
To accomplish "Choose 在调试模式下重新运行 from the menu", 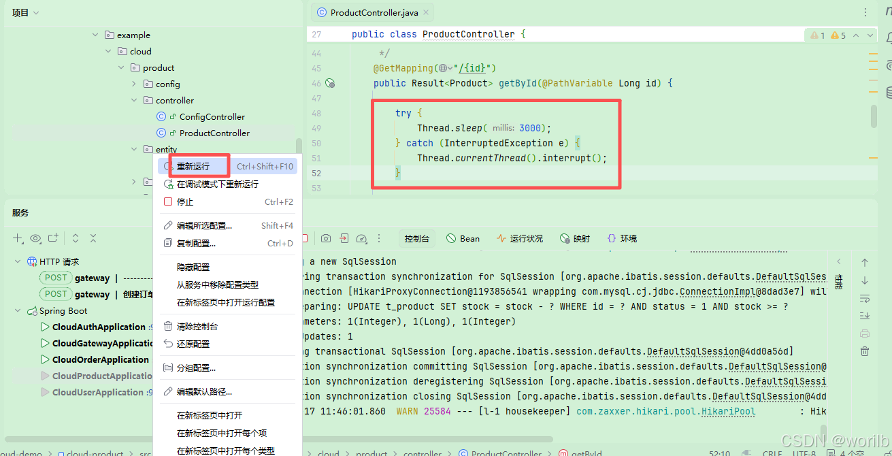I will (x=227, y=184).
